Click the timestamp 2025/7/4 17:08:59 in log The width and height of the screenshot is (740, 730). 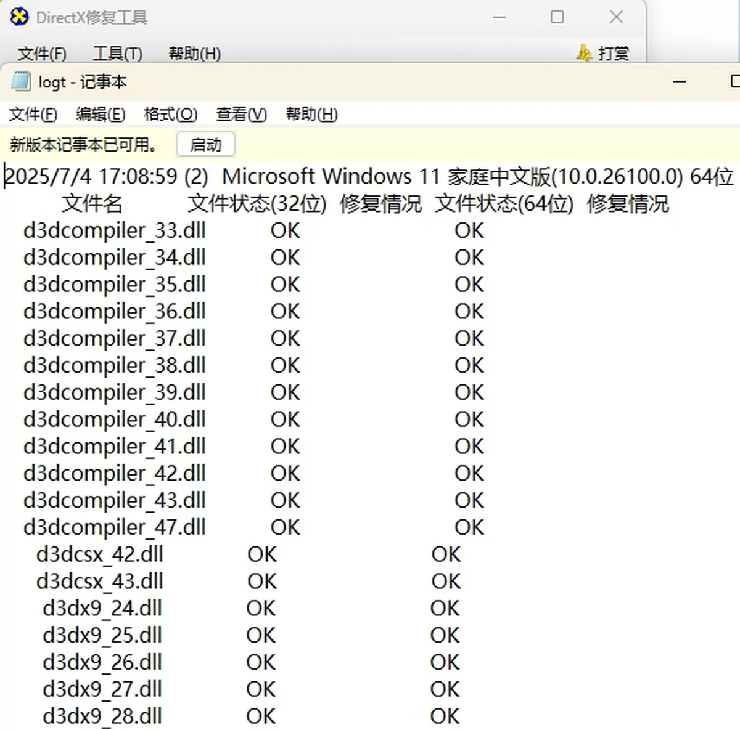pos(91,177)
